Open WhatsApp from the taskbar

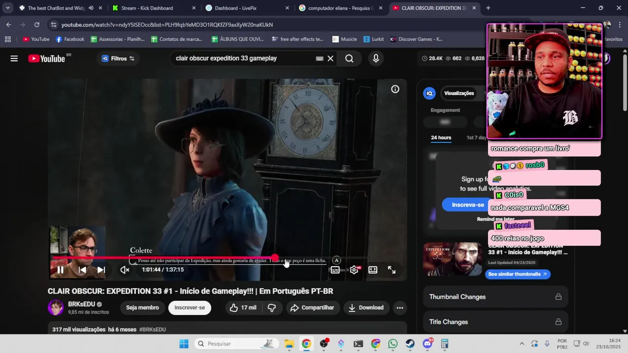(x=392, y=344)
